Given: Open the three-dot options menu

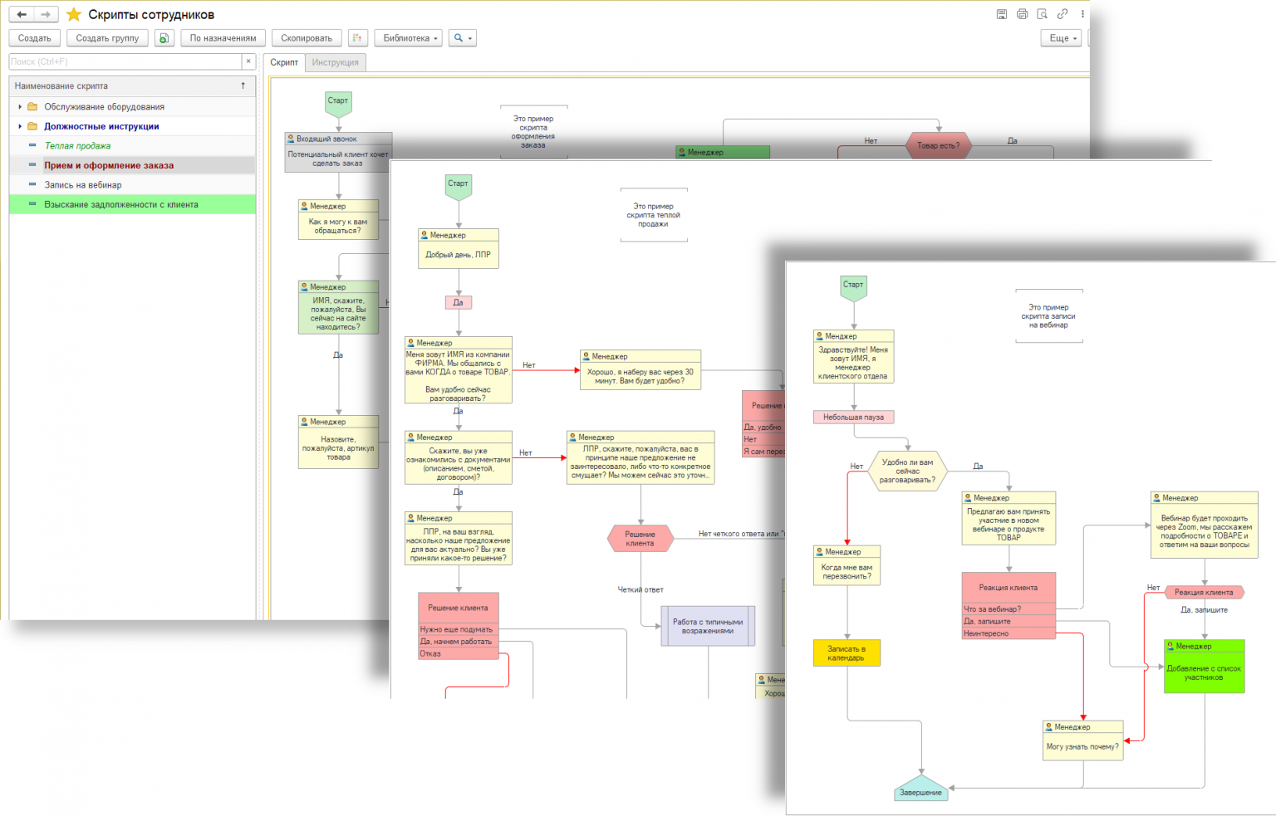Looking at the screenshot, I should point(1082,14).
